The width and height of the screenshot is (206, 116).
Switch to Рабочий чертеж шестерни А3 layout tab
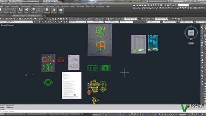tap(59, 114)
